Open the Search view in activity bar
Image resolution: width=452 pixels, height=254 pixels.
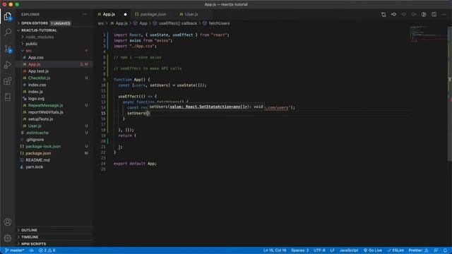[8, 32]
